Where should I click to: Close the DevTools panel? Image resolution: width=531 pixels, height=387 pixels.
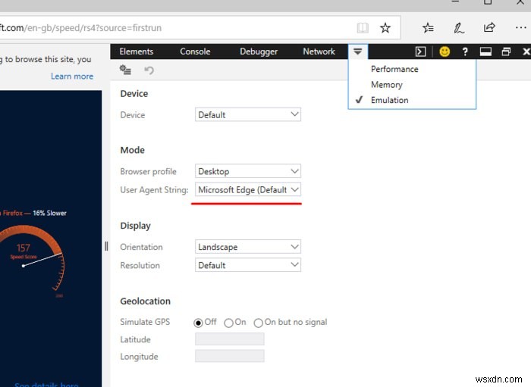pyautogui.click(x=526, y=51)
